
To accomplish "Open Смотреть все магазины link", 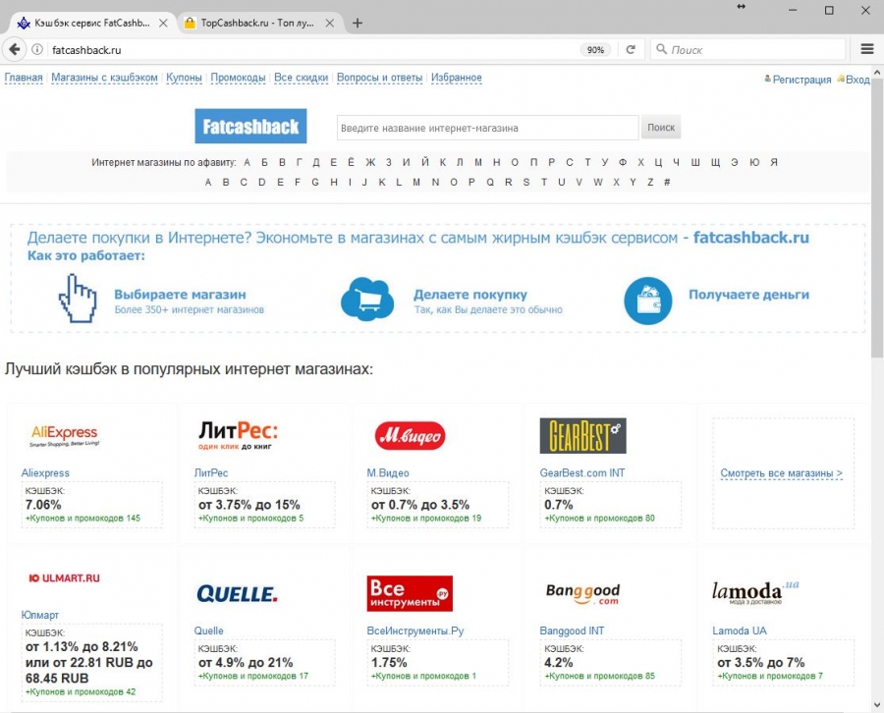I will (x=782, y=473).
